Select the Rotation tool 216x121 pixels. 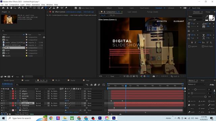[31, 8]
